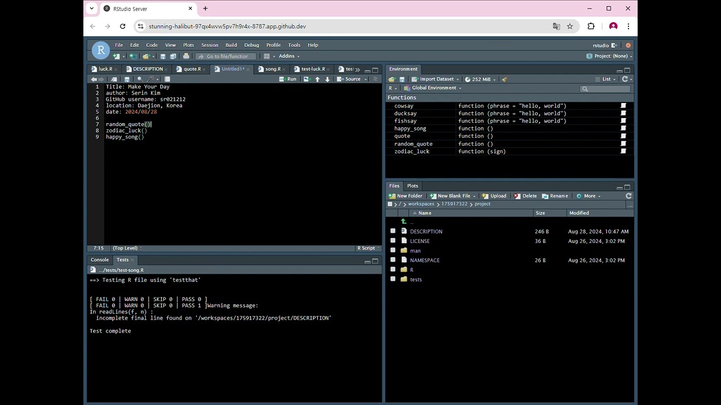Click the Rename button in Files
This screenshot has width=721, height=405.
coord(555,196)
